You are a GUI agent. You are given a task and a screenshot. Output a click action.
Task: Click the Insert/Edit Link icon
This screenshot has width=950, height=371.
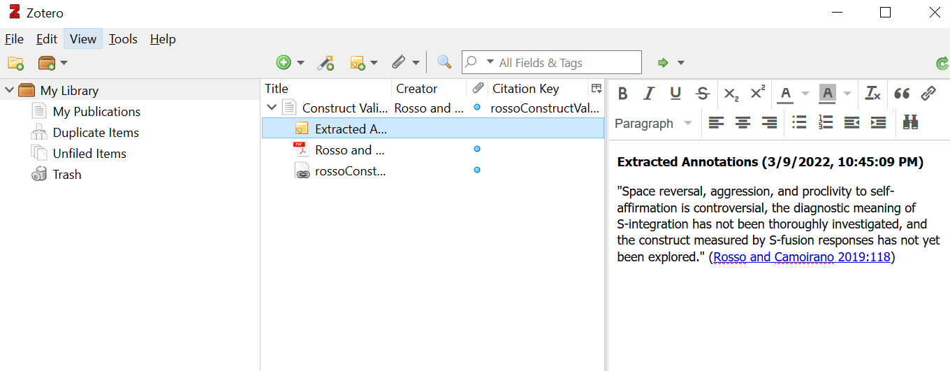(928, 93)
